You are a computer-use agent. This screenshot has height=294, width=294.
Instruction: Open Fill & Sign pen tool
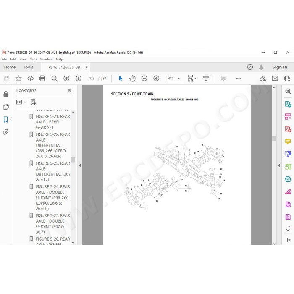288,192
